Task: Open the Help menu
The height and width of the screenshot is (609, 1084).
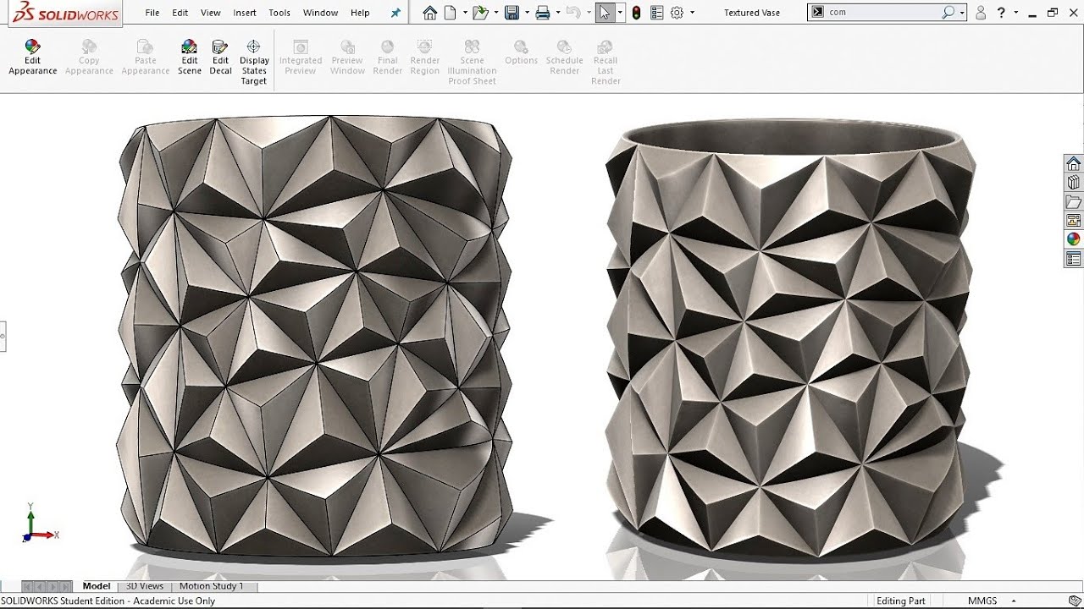Action: tap(360, 13)
